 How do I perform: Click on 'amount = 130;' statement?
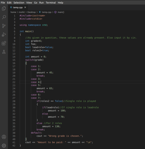pos(51,126)
